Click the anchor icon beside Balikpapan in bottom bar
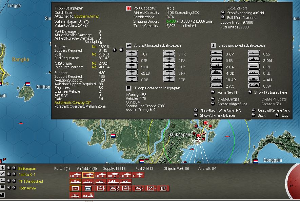The width and height of the screenshot is (300, 202). (2, 168)
